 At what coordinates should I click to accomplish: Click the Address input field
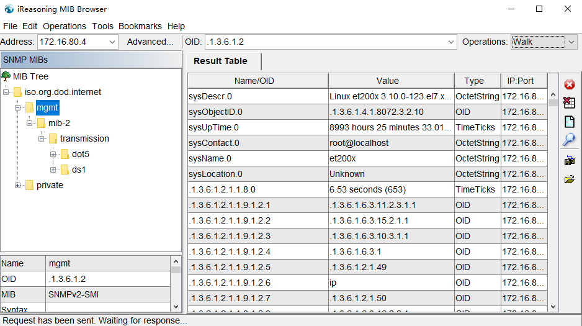click(x=73, y=42)
